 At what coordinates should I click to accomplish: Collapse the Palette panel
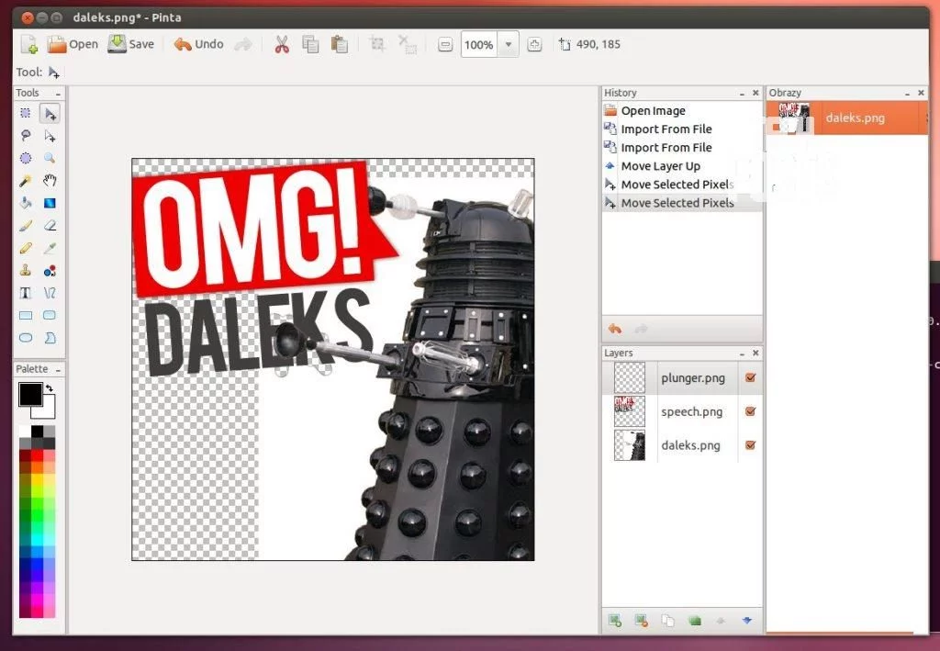coord(58,369)
